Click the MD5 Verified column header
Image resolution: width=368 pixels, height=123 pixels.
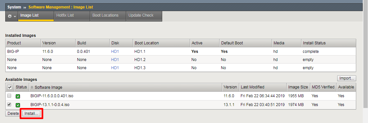click(323, 87)
